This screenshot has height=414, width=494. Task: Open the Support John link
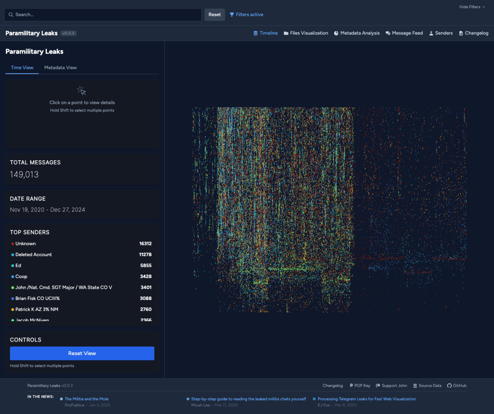[x=392, y=386]
